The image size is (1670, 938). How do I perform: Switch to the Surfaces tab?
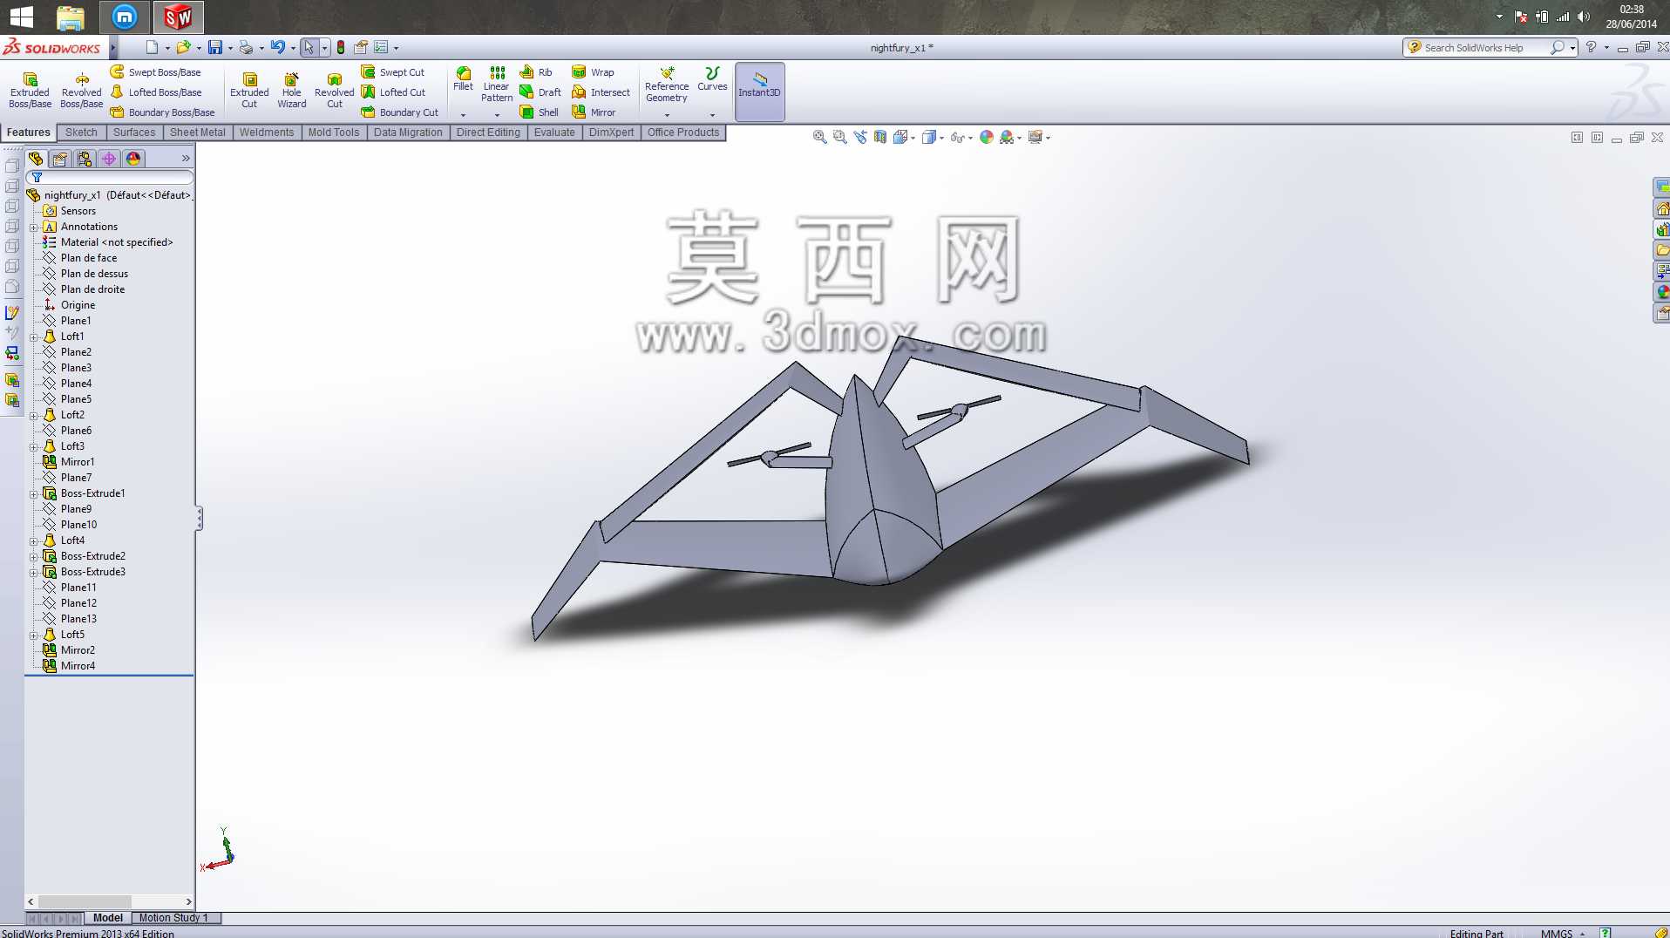coord(134,133)
